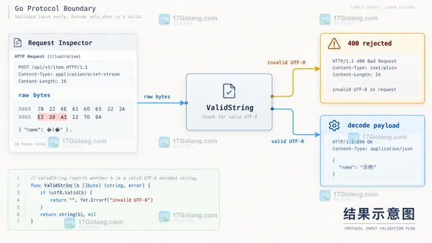Click the 'raw bytes' label on the blue arrow
Image resolution: width=432 pixels, height=243 pixels.
(x=157, y=97)
